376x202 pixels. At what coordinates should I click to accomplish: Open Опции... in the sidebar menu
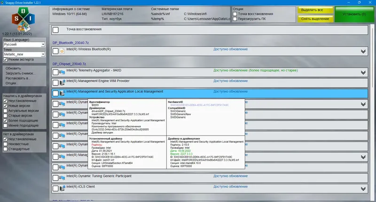(11, 83)
